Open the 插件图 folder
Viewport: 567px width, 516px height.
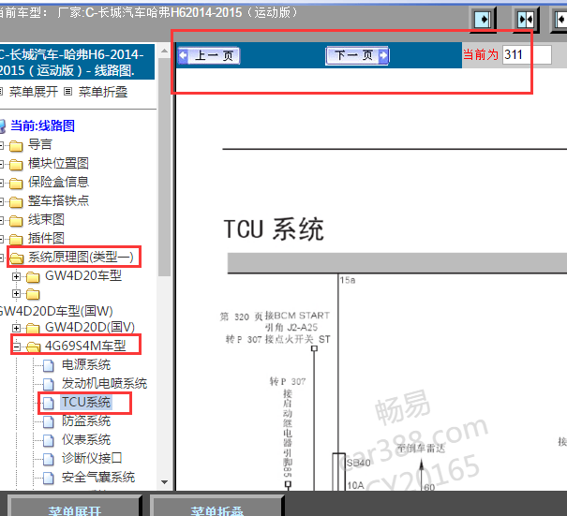46,238
